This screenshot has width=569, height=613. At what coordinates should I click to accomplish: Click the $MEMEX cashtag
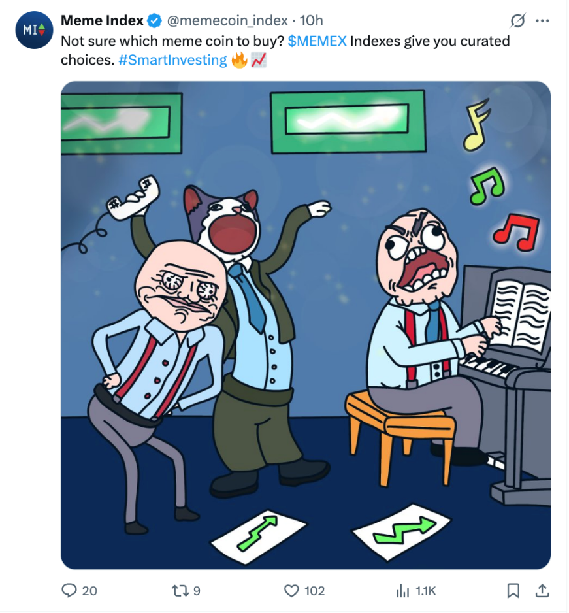click(317, 41)
